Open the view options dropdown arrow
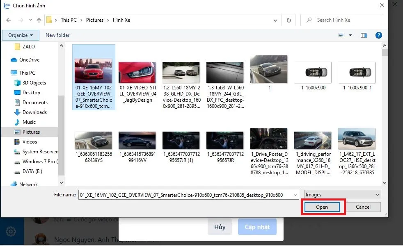Screen dimensions: 403x246 [x=350, y=35]
